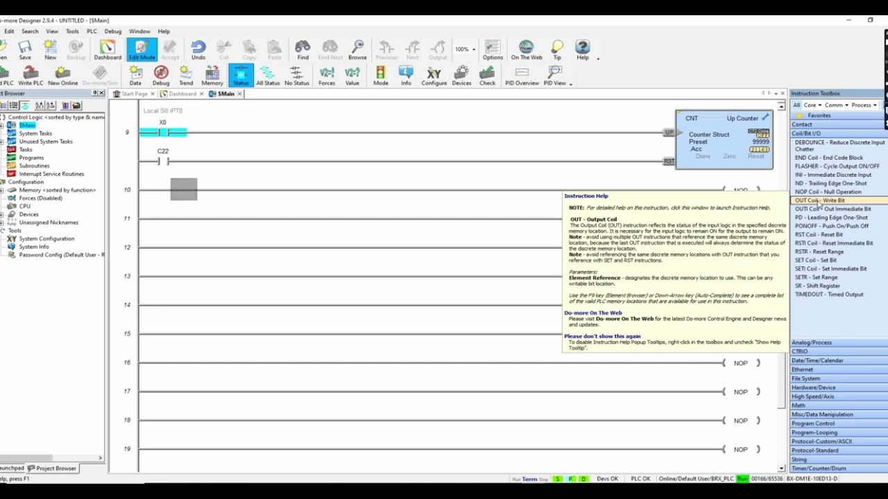Open the Data view icon
The height and width of the screenshot is (499, 888).
tap(135, 76)
